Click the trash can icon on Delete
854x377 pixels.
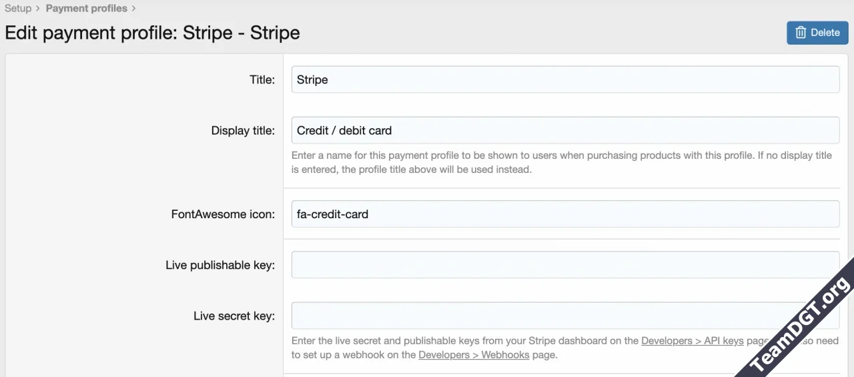[801, 33]
